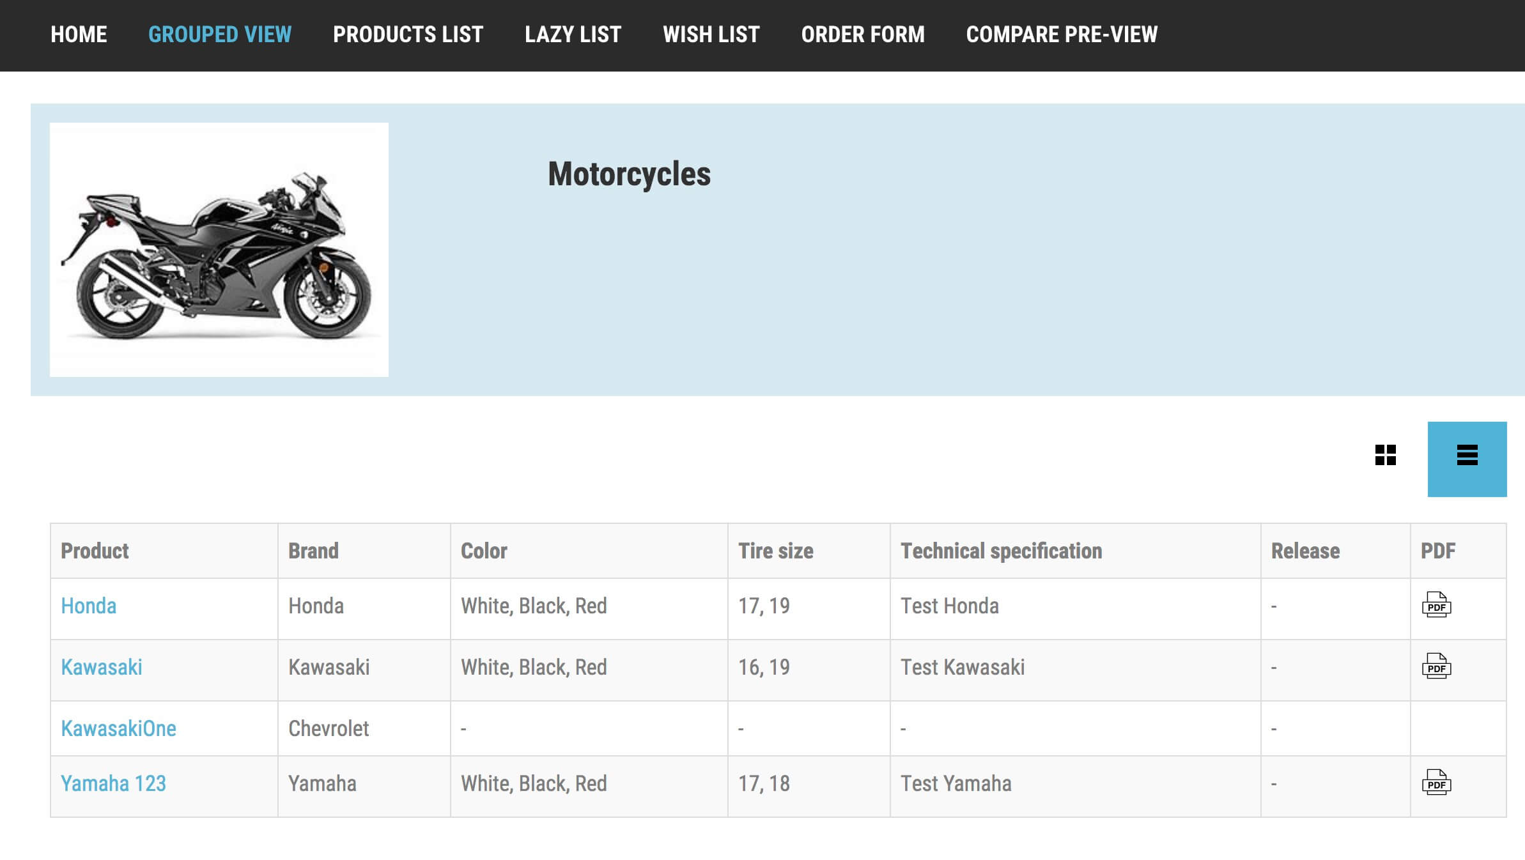Open the Products List menu item

[408, 35]
